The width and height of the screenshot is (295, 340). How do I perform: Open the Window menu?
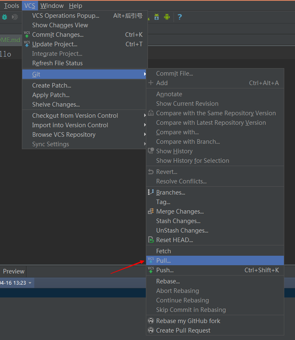(52, 6)
